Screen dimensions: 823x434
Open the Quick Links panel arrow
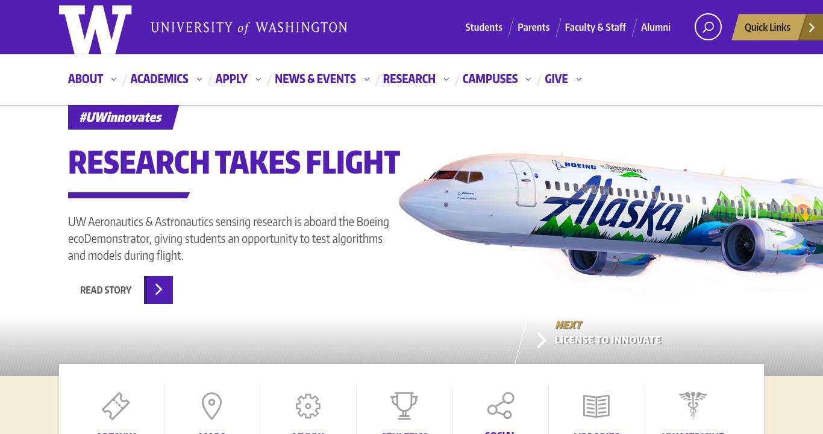pyautogui.click(x=812, y=27)
